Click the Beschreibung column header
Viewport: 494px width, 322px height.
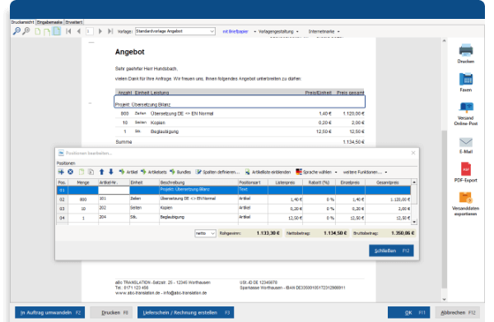coord(198,182)
